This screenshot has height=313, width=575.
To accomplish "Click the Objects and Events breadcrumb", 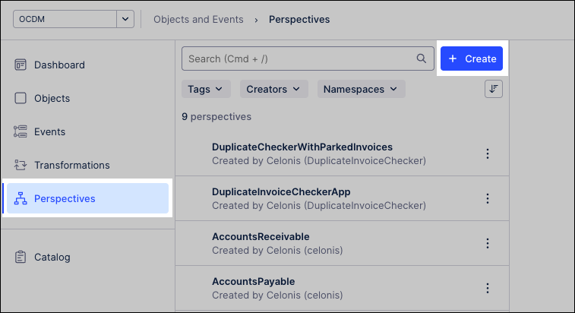I will [198, 19].
